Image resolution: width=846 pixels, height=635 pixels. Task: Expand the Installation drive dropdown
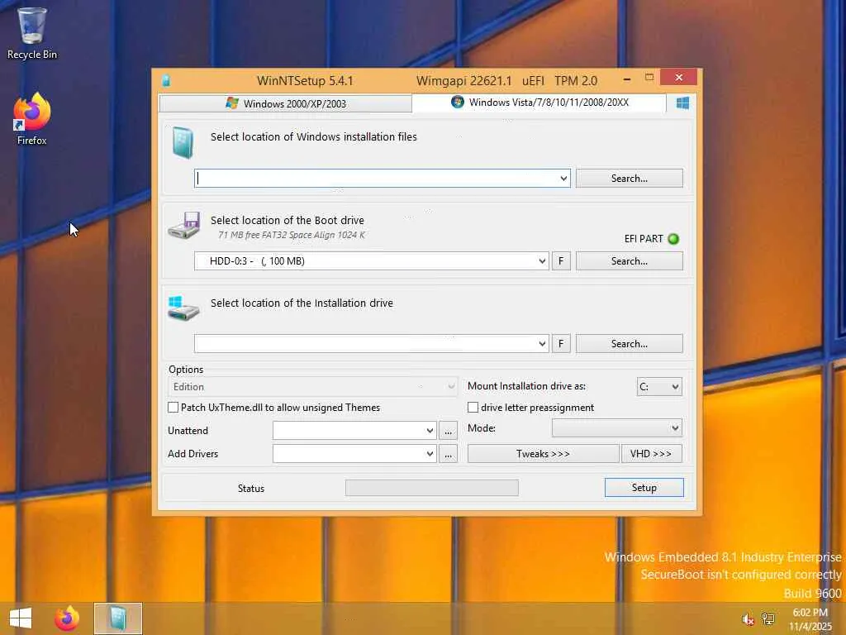click(542, 343)
